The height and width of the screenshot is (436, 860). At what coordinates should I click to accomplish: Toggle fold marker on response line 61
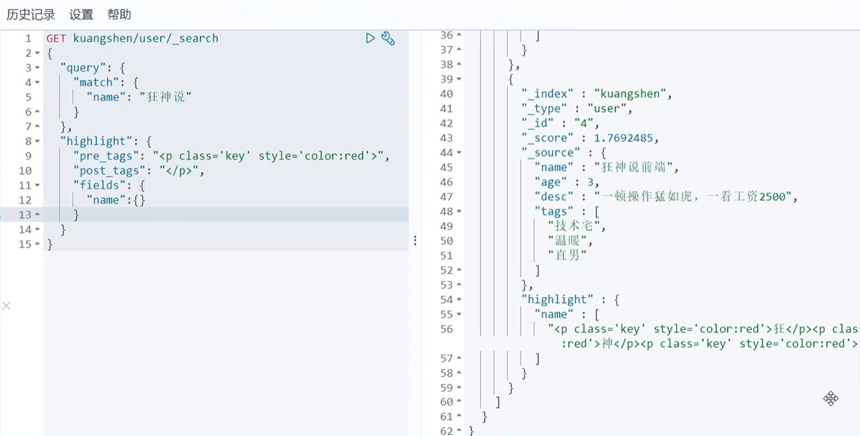click(x=459, y=417)
